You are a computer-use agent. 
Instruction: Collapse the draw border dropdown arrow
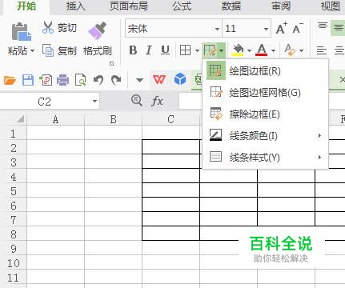pos(222,50)
